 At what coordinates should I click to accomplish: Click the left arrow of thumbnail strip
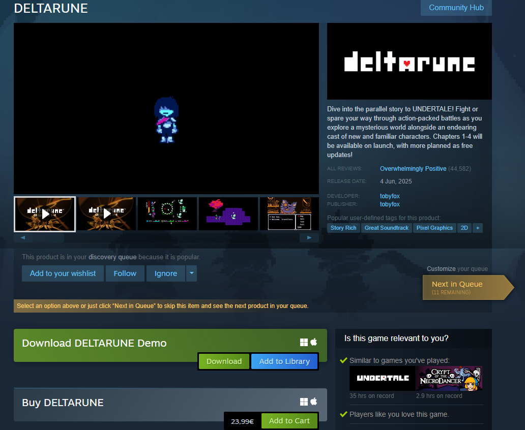(x=23, y=237)
